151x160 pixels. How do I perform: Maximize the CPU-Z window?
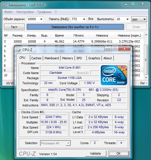coord(115,49)
